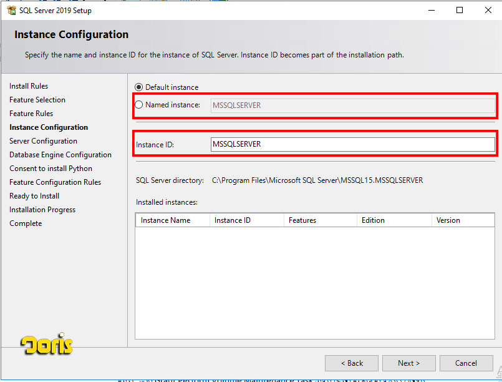Select the Ready to Install step

click(34, 196)
